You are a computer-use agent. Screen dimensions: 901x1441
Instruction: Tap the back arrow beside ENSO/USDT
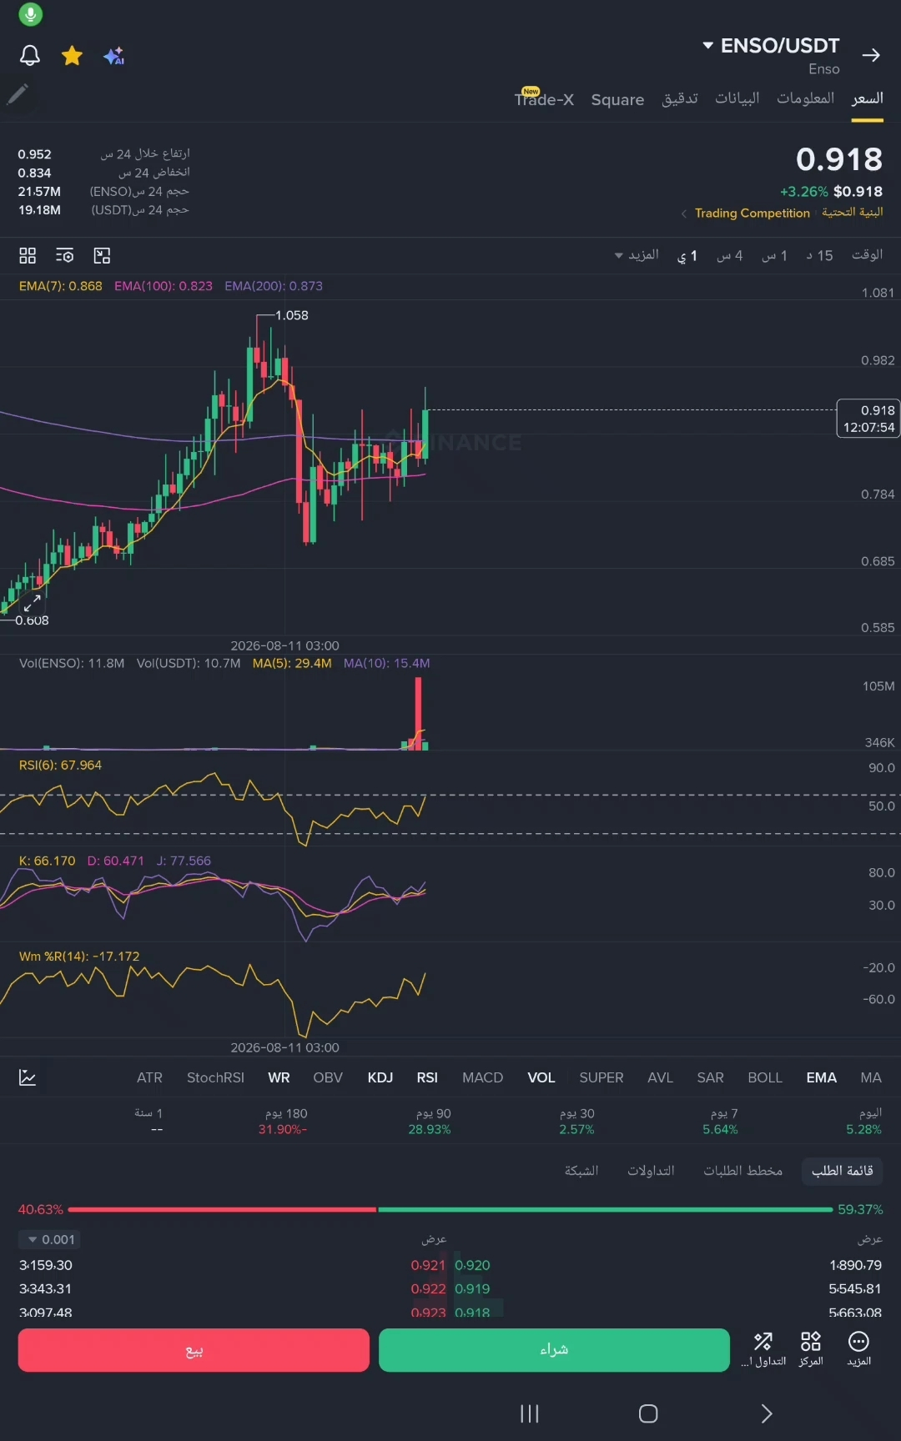click(872, 55)
